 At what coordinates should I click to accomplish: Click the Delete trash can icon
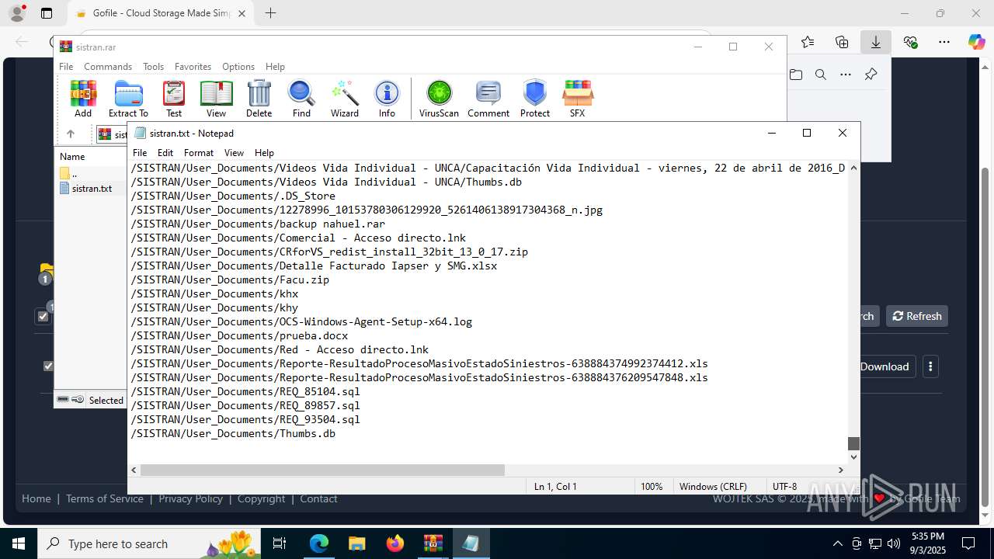259,99
